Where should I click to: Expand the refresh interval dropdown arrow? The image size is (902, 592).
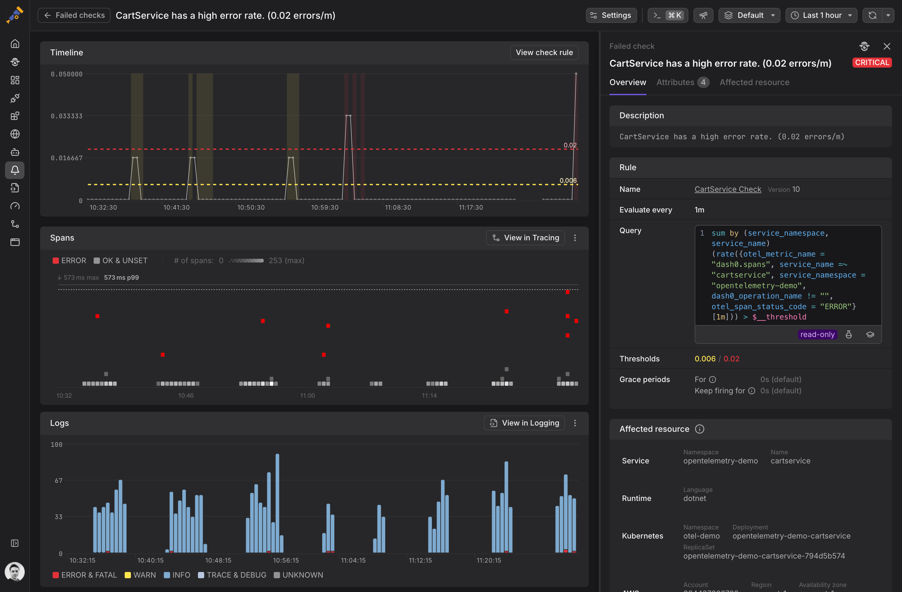[x=888, y=15]
